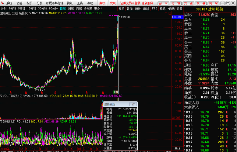Click the 统计 toolbar button

point(138,9)
